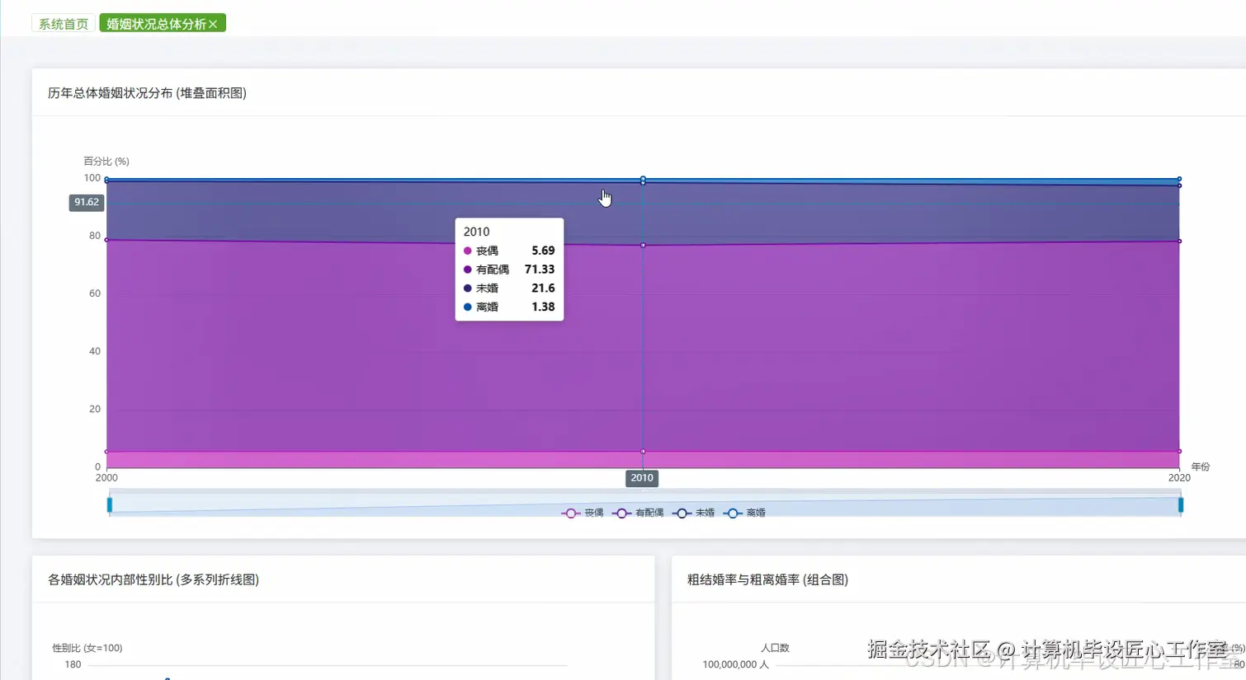This screenshot has width=1246, height=680.
Task: Click the tooltip value 21.6 for 未婚
Action: [543, 288]
